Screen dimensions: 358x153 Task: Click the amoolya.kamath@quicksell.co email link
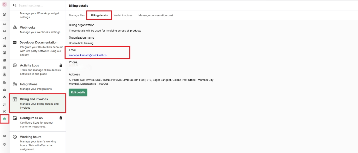point(88,55)
